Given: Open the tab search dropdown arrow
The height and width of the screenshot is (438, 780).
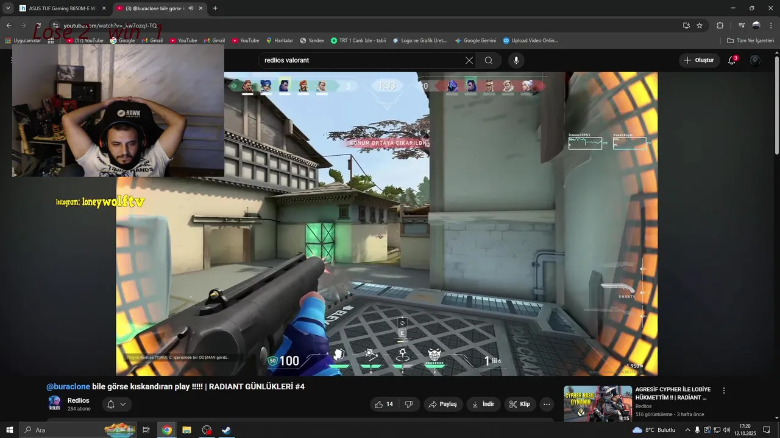Looking at the screenshot, I should click(x=8, y=8).
